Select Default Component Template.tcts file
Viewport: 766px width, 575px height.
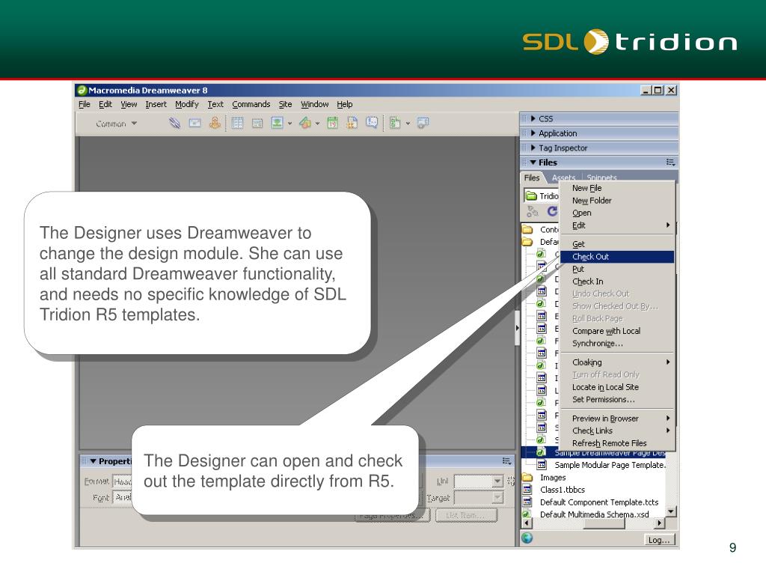click(599, 502)
